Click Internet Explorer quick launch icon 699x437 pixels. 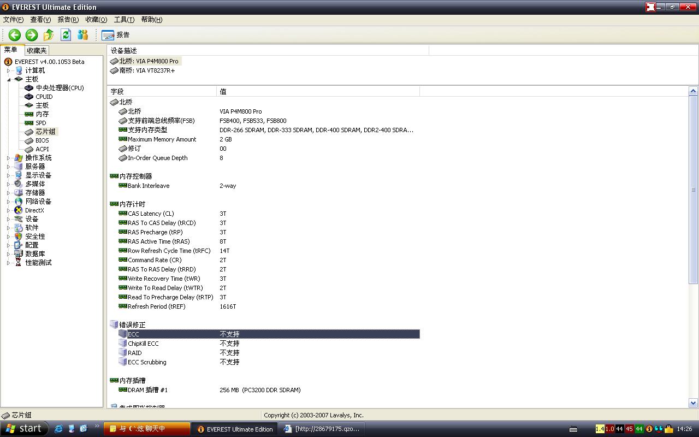[58, 429]
